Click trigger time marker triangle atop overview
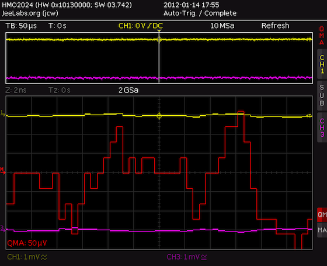Screen dimensions: 327x266 pos(159,31)
